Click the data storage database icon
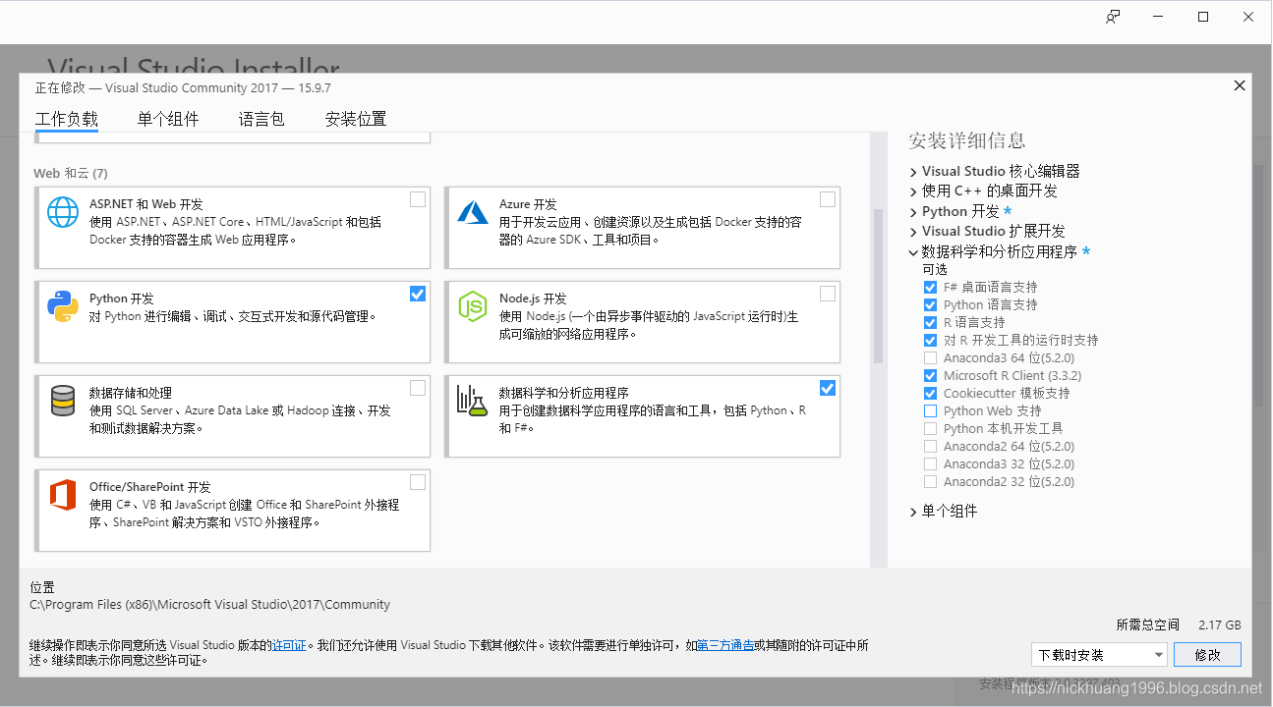The width and height of the screenshot is (1273, 707). coord(63,401)
